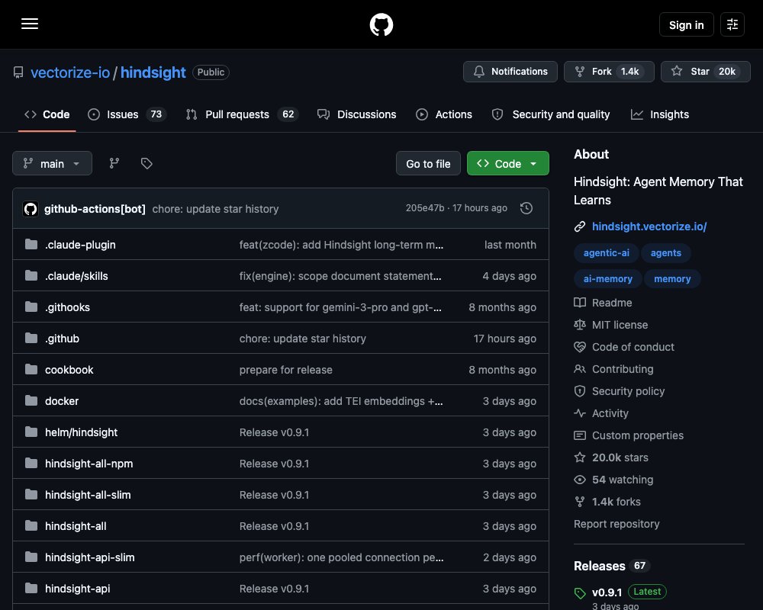Expand the green Code dropdown button
Image resolution: width=763 pixels, height=610 pixels.
click(507, 163)
